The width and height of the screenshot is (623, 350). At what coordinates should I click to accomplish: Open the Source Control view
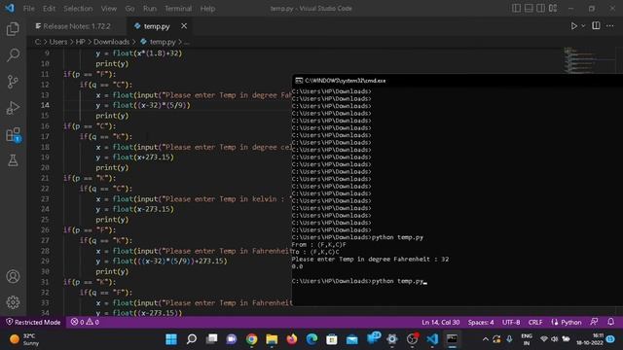click(13, 82)
